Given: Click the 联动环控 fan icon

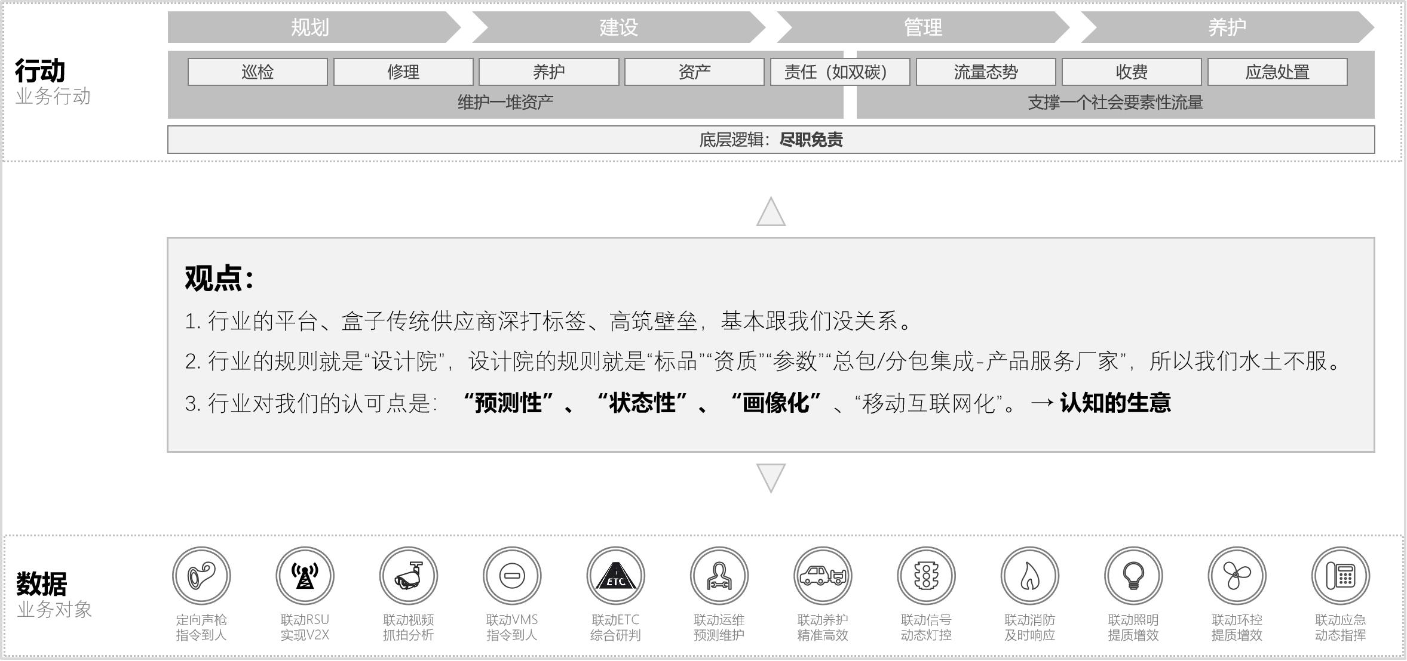Looking at the screenshot, I should pyautogui.click(x=1237, y=576).
